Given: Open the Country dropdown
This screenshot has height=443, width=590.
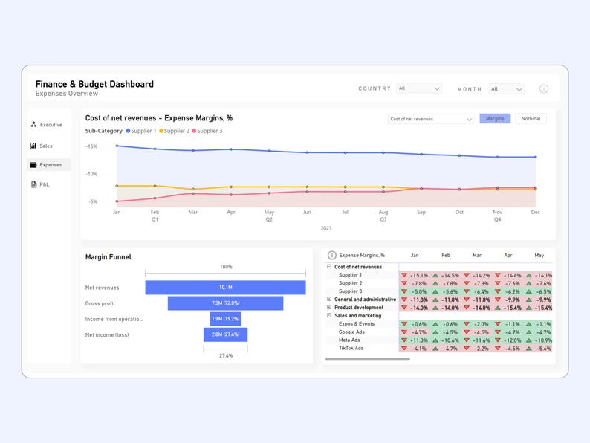Looking at the screenshot, I should click(x=419, y=88).
